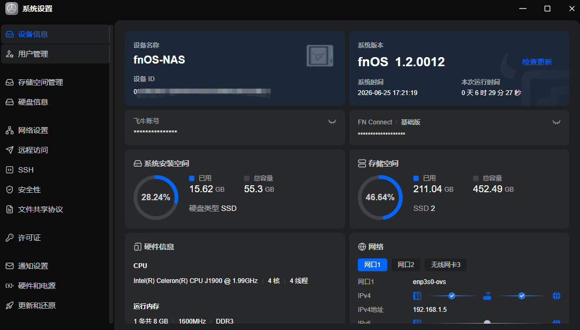This screenshot has width=580, height=330.
Task: Click the 存储空间 stack icon
Action: [362, 163]
